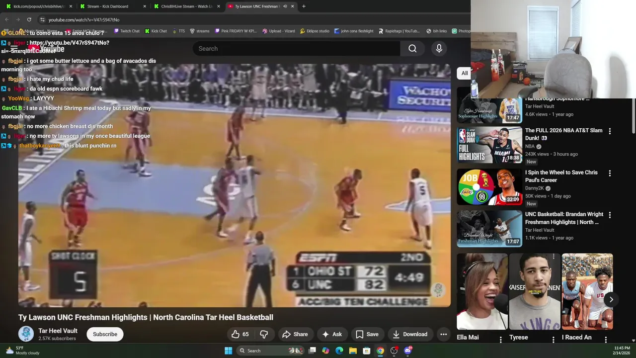Open the TTS bookmark

(178, 31)
